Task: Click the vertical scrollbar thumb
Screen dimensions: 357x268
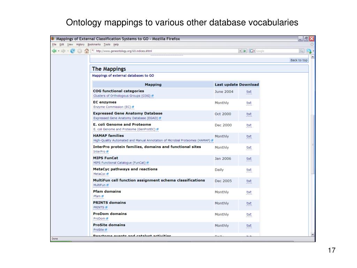Action: 313,145
